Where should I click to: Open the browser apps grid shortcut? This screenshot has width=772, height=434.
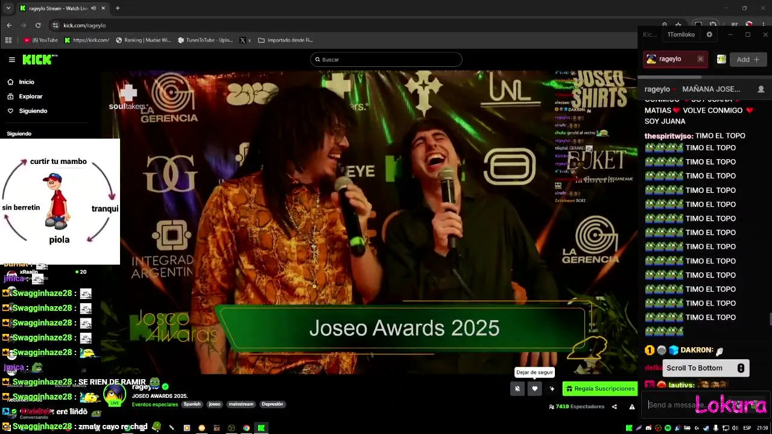tap(8, 40)
